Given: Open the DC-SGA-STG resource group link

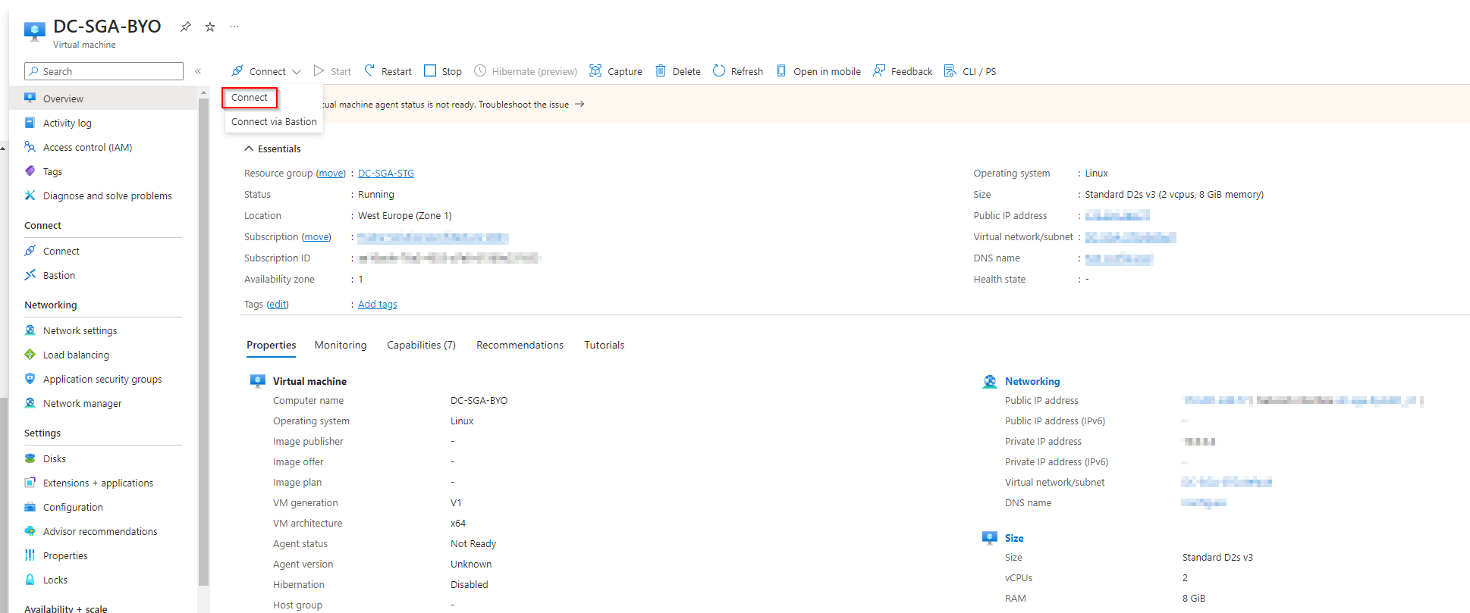Looking at the screenshot, I should [386, 174].
